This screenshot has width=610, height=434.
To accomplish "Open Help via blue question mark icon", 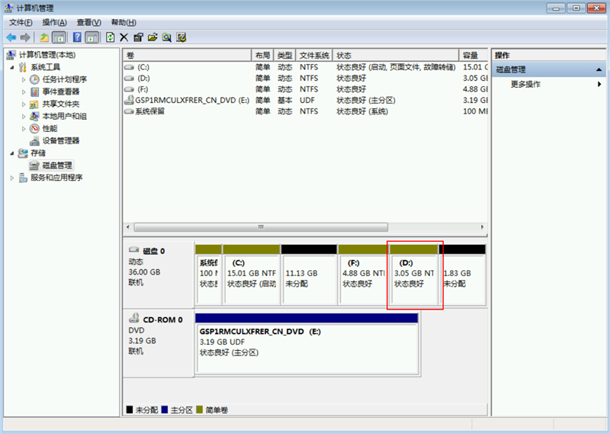I will pyautogui.click(x=77, y=37).
